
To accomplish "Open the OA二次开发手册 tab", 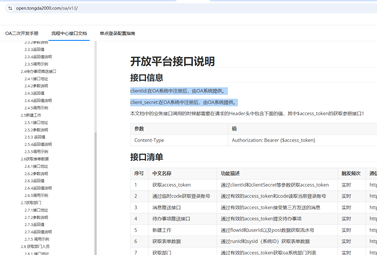I will pyautogui.click(x=22, y=33).
